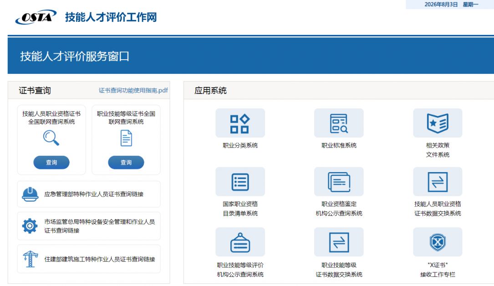Open 应急管理部特种作业人员证书查询链接

[94, 194]
